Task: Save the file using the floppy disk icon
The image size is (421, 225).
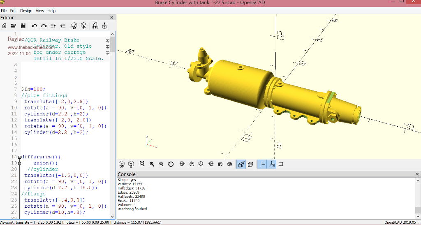Action: click(x=23, y=26)
